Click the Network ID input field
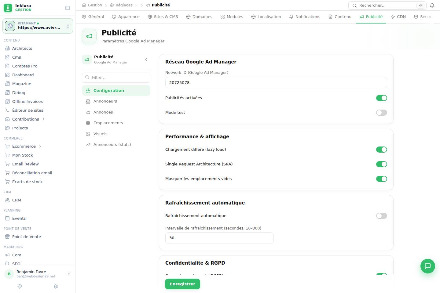This screenshot has width=440, height=293. [x=276, y=82]
